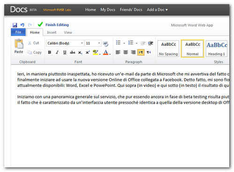Center the paragraph text

click(x=126, y=52)
